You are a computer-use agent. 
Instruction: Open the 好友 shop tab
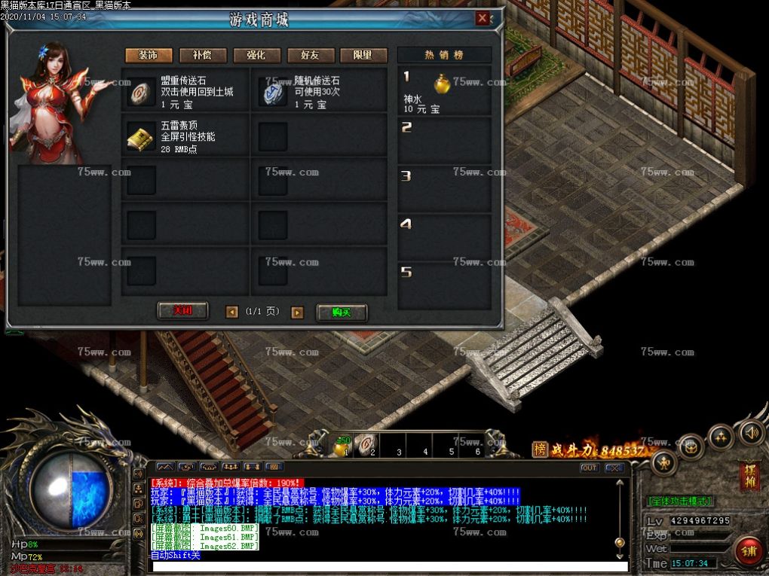(x=310, y=55)
